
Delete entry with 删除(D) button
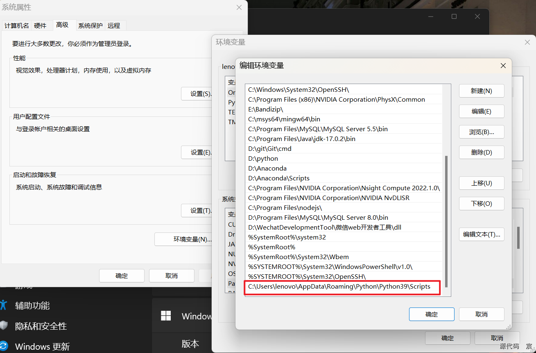482,153
